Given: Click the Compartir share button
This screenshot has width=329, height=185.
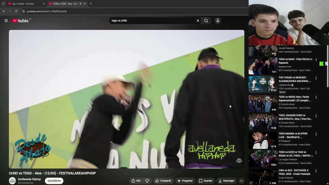Looking at the screenshot, I should tap(163, 181).
